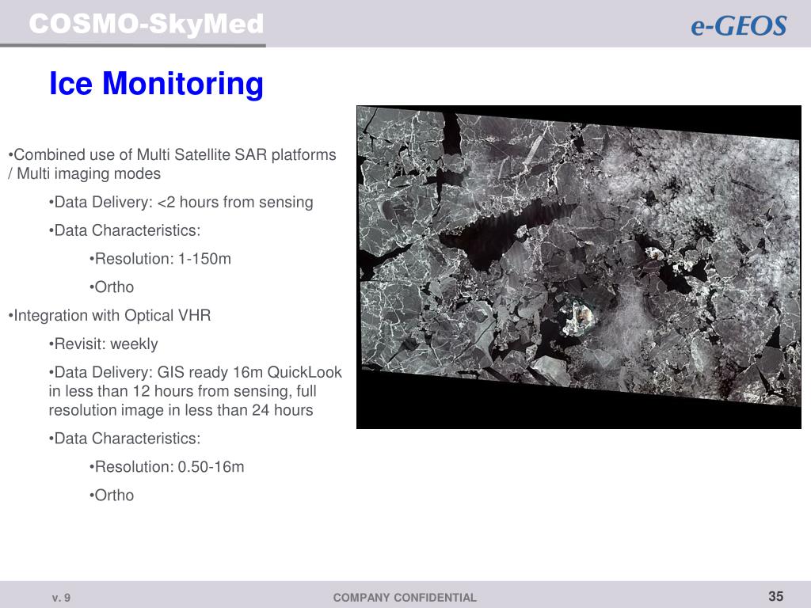
Task: Select the Ice Monitoring slide title
Action: 156,83
